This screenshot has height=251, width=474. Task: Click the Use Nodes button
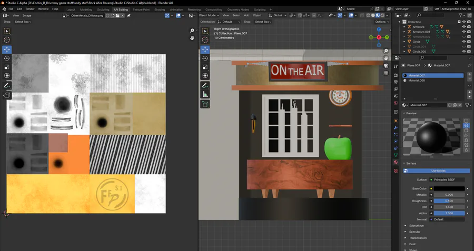click(438, 170)
